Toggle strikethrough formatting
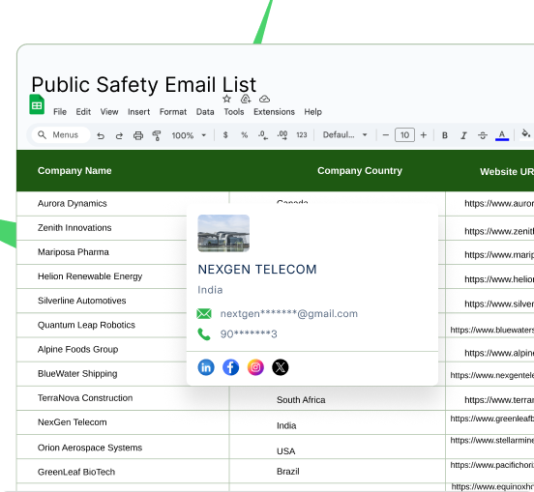 pyautogui.click(x=483, y=135)
